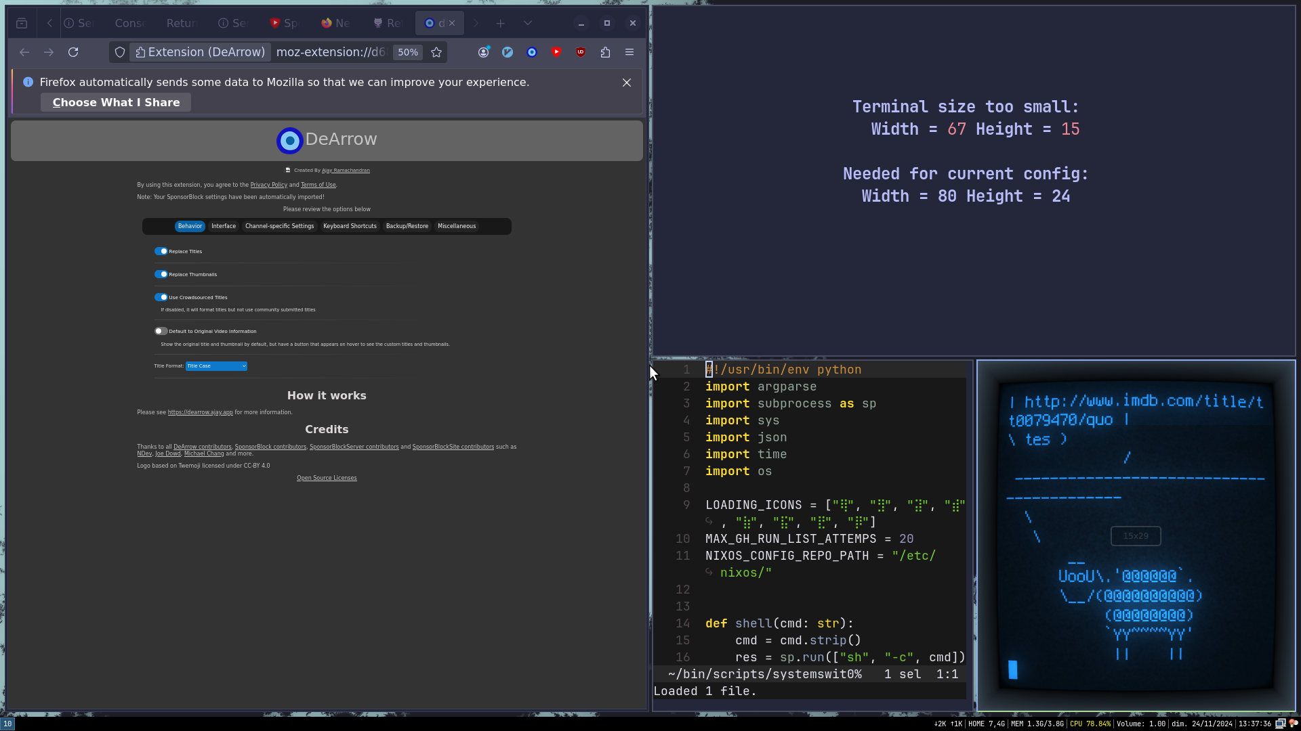Open the SponsorBlockSite contributors link
This screenshot has height=731, width=1301.
click(x=453, y=447)
